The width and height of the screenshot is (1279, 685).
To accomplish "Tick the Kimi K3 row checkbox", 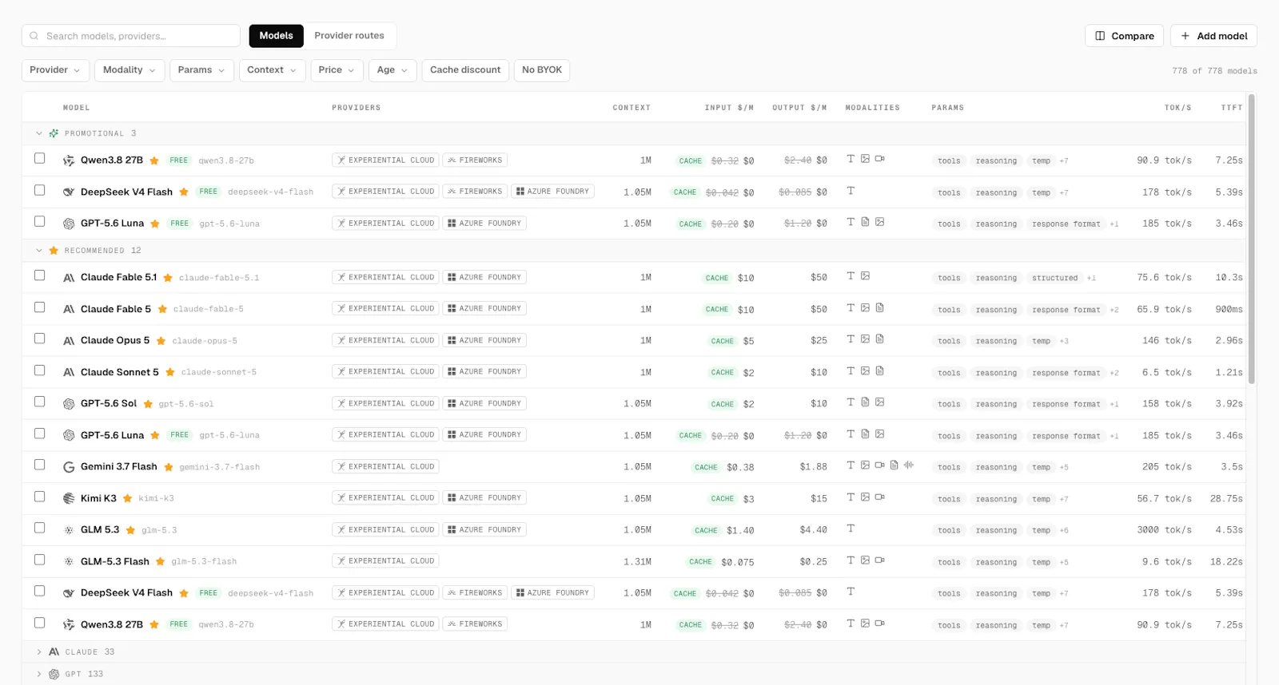I will click(x=39, y=497).
